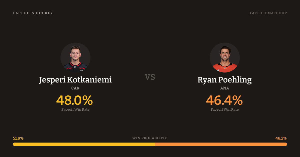Click the orange segment of probability bar
The width and height of the screenshot is (300, 157).
[221, 144]
